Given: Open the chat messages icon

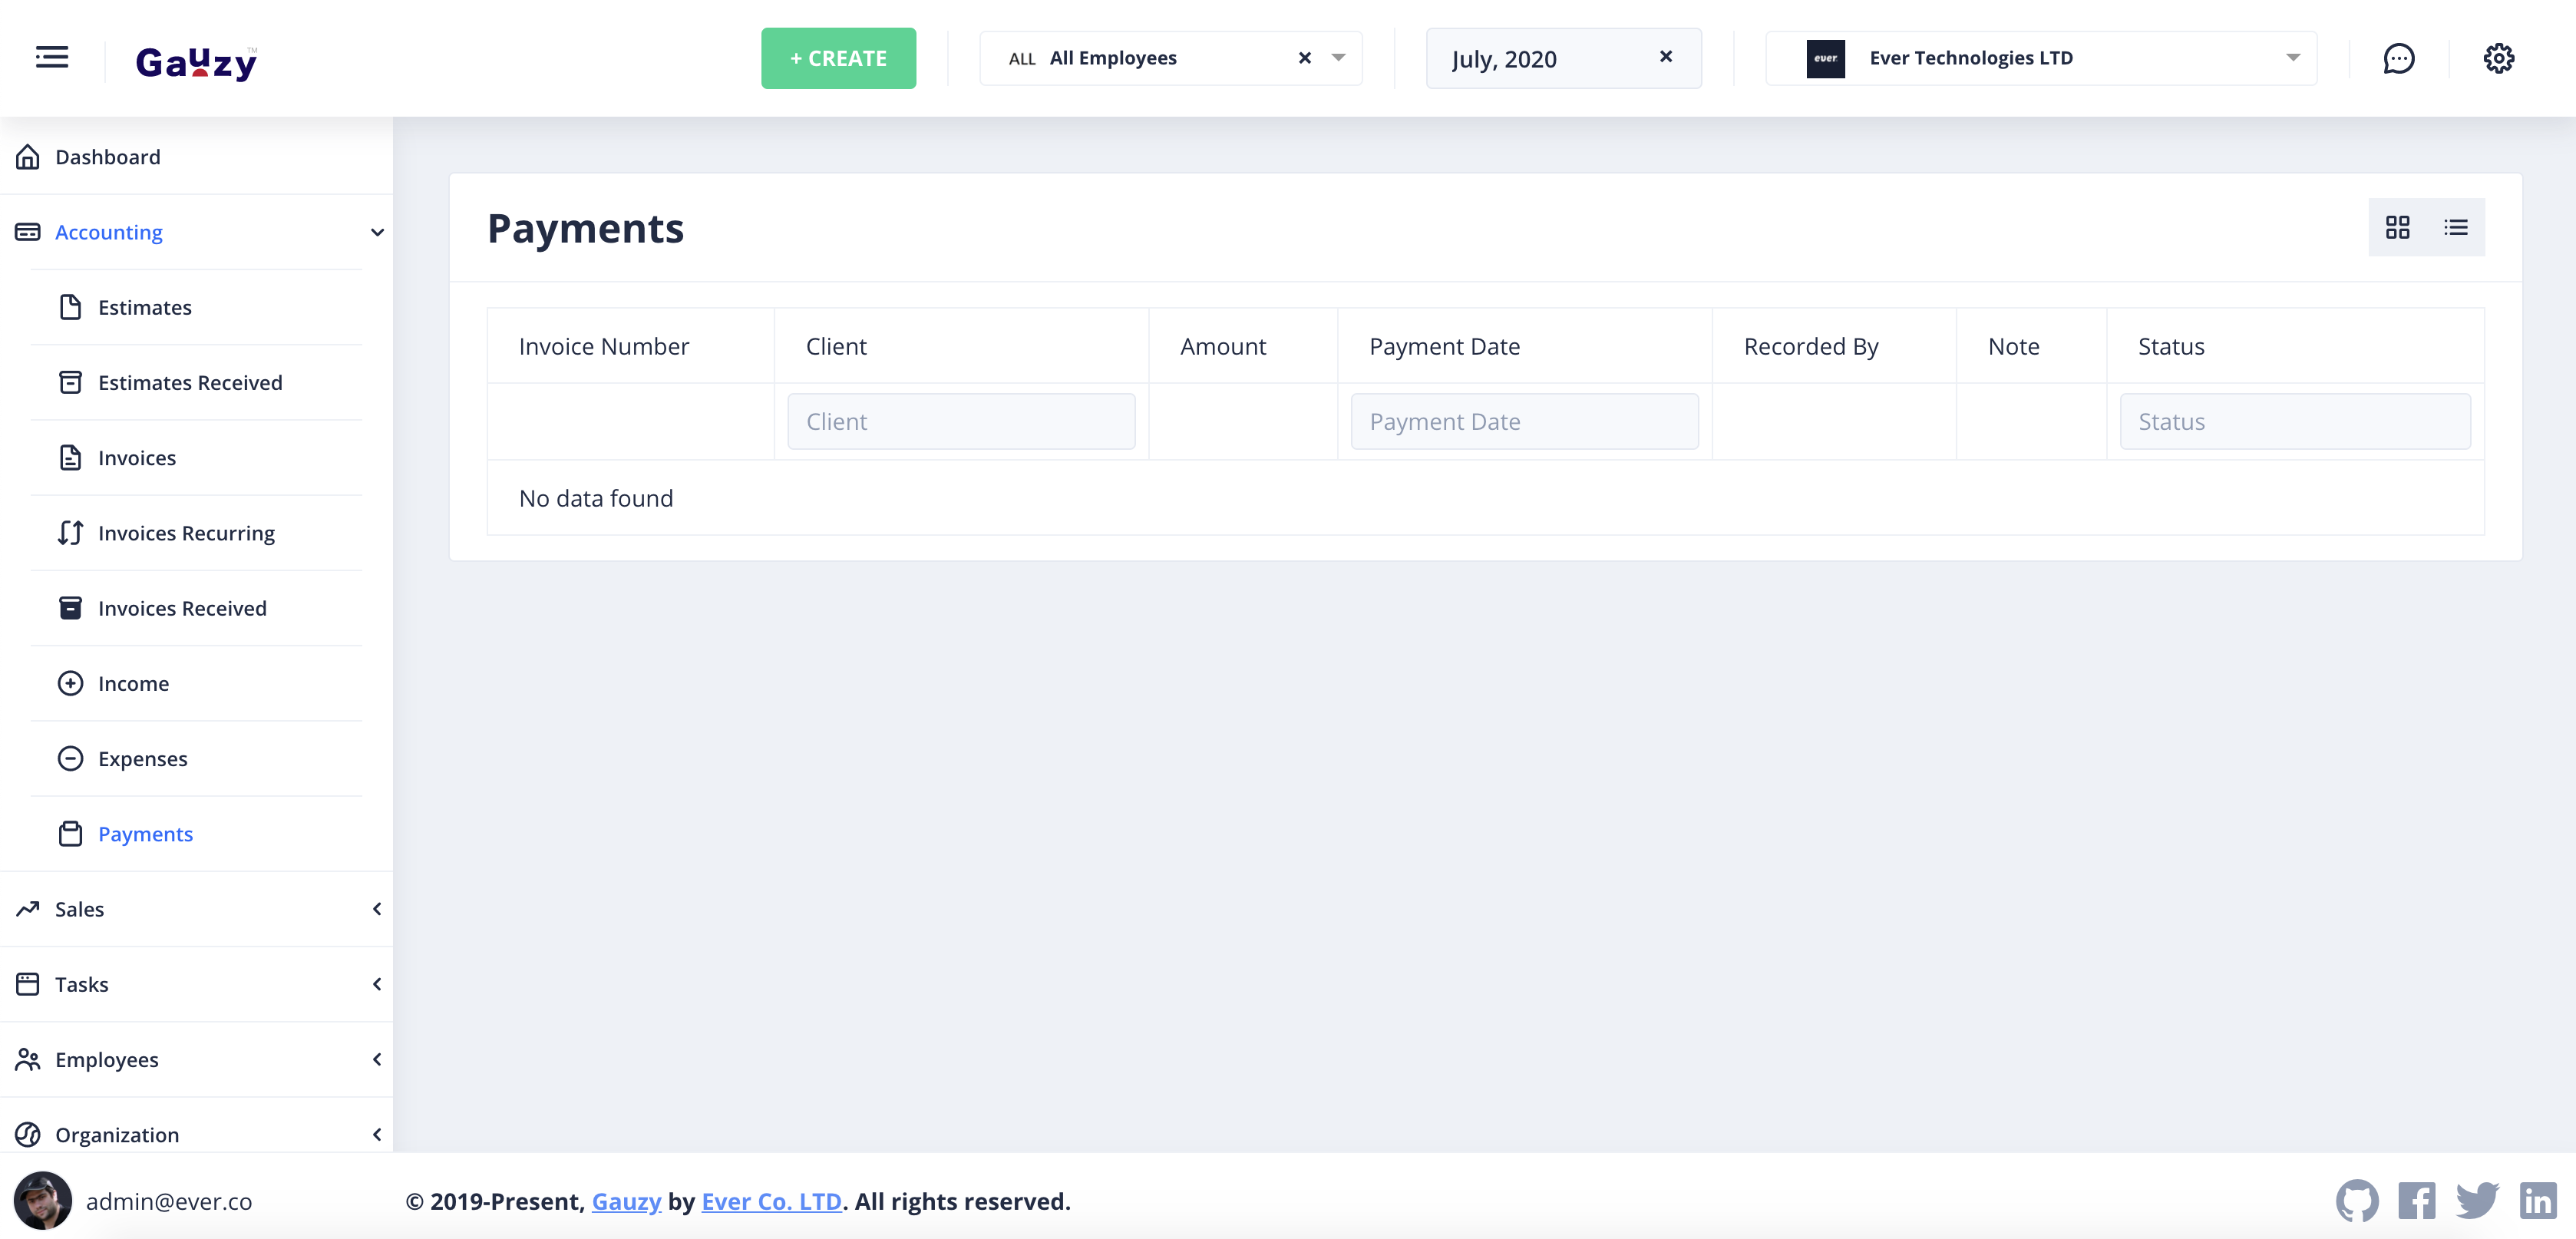Looking at the screenshot, I should (2400, 58).
